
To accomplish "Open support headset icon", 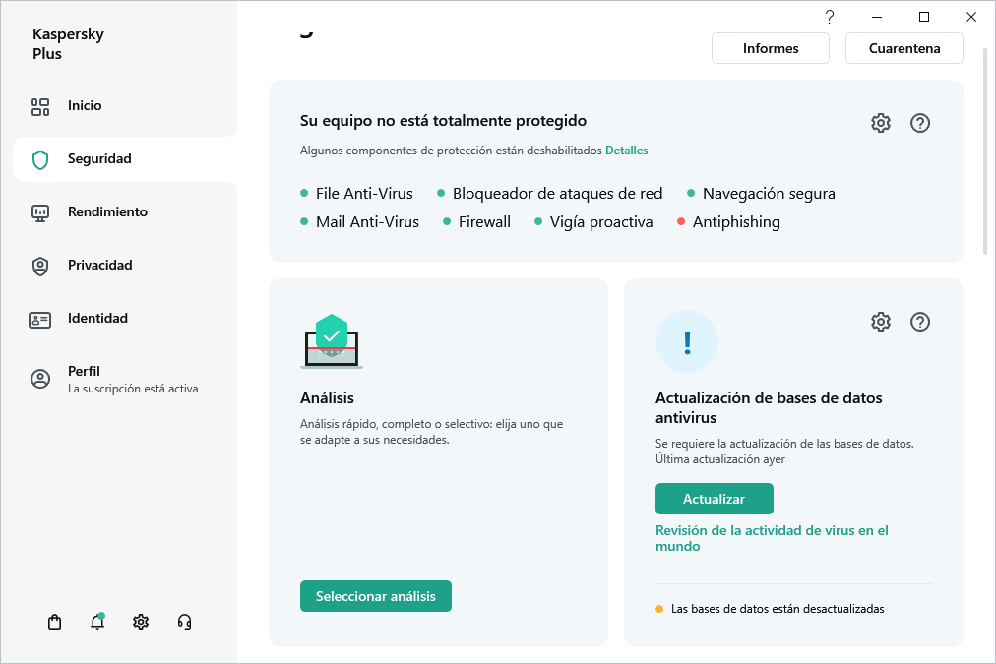I will click(x=184, y=622).
